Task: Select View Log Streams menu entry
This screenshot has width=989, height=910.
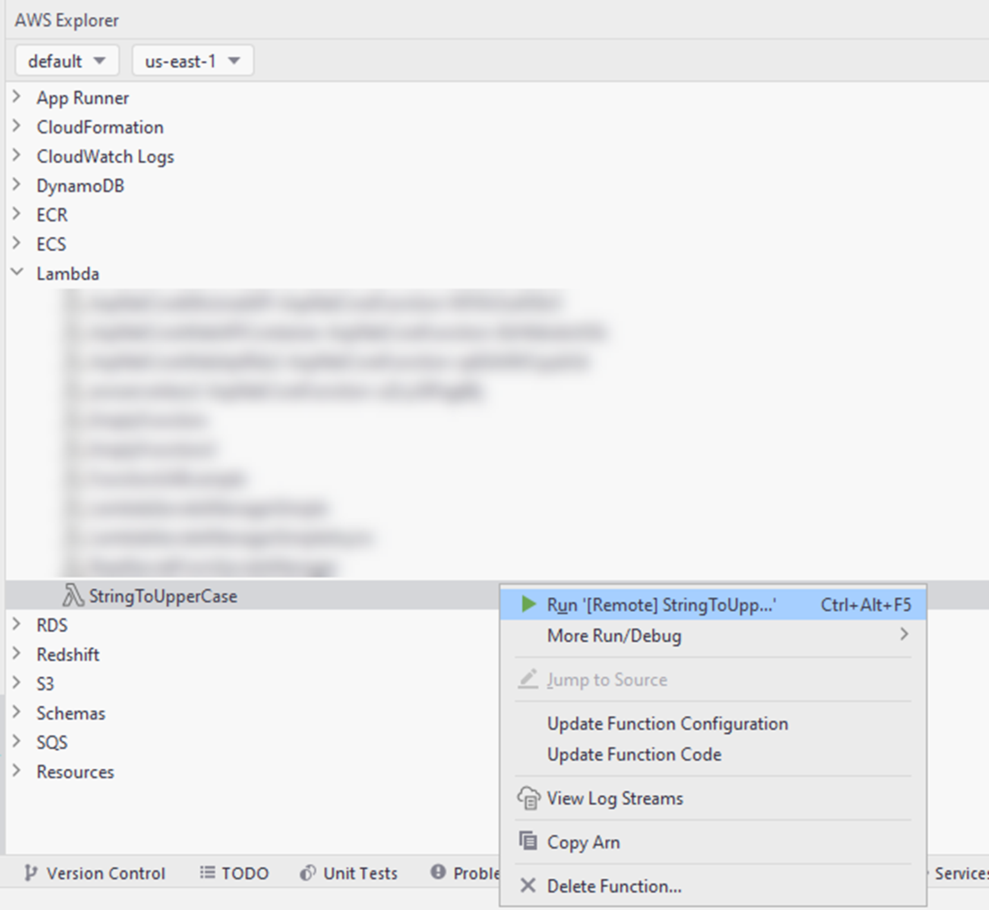Action: click(713, 798)
